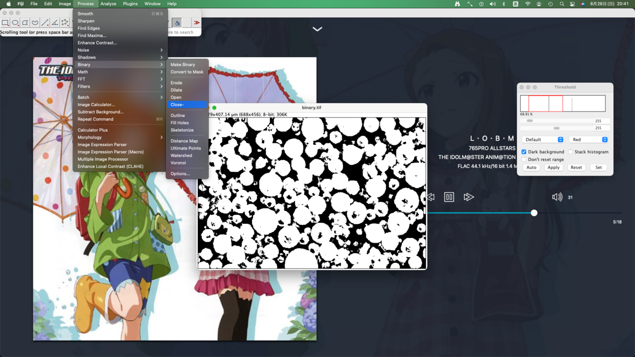Click the Reset button in Threshold

576,168
